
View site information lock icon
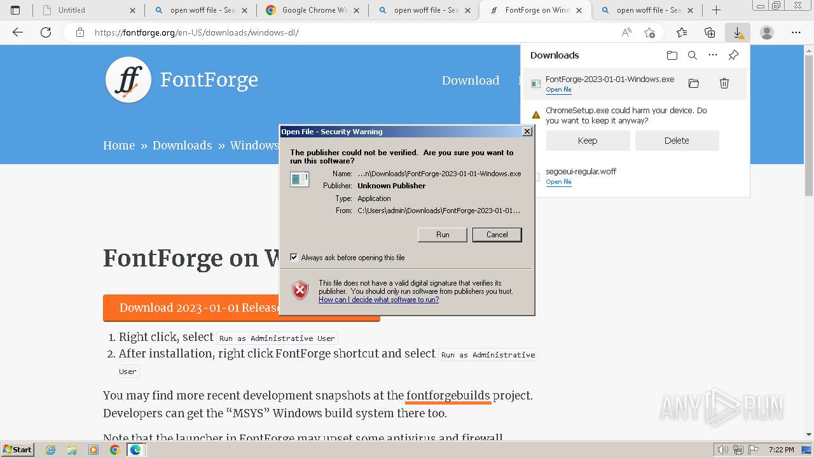coord(80,32)
